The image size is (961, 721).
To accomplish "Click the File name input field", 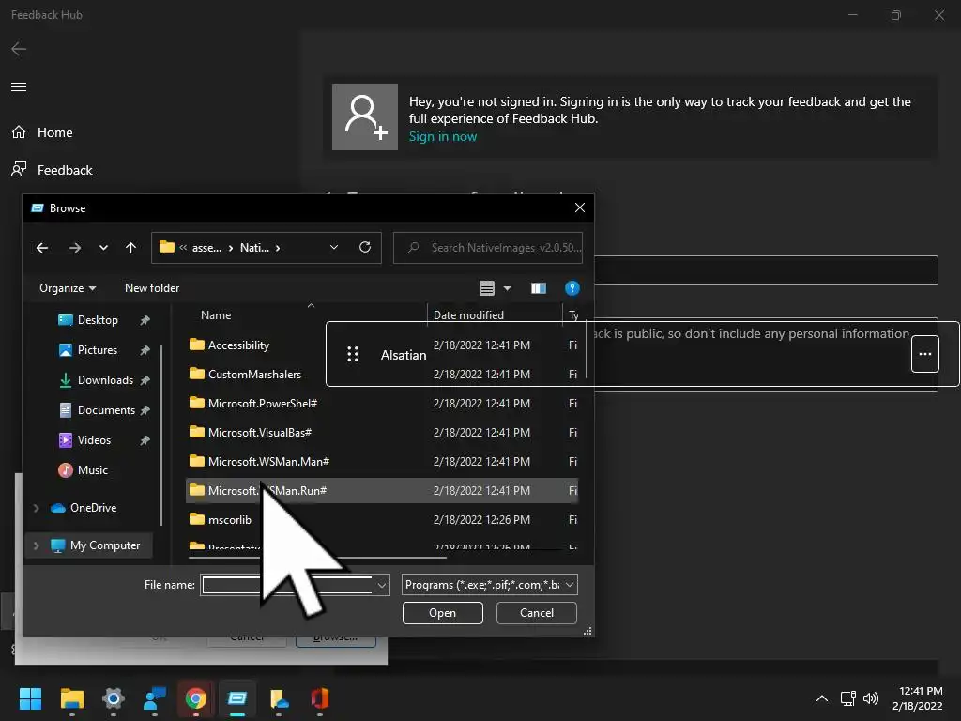I will pos(287,585).
